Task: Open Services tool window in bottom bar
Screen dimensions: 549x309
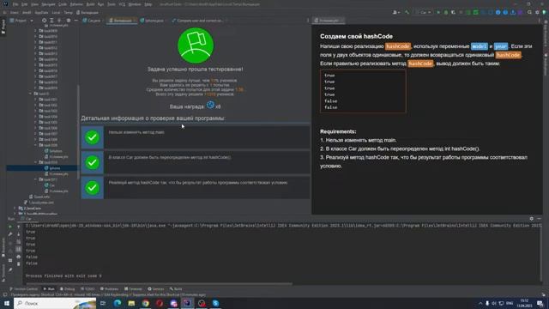Action: click(156, 289)
